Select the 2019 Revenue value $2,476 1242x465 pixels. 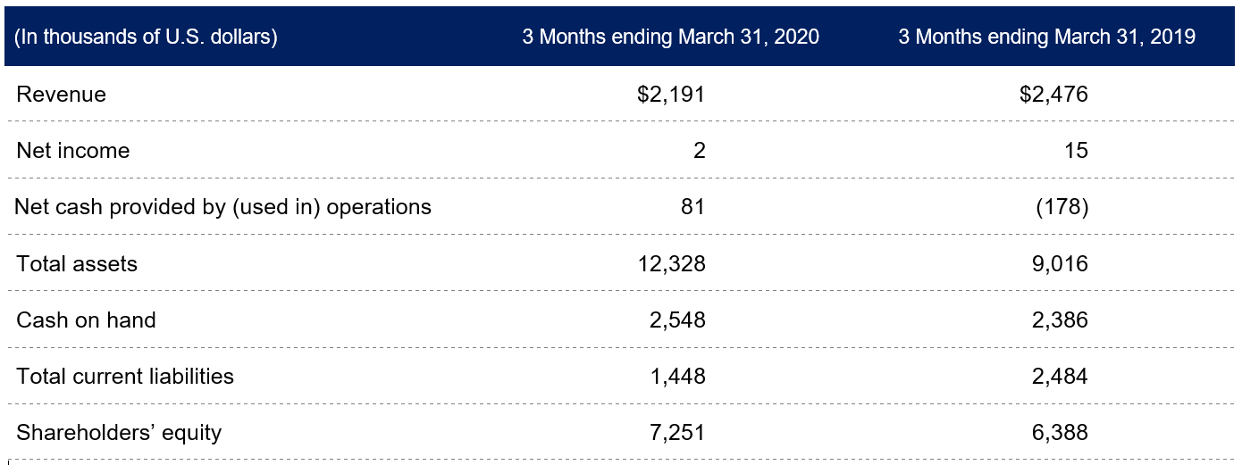(1053, 95)
